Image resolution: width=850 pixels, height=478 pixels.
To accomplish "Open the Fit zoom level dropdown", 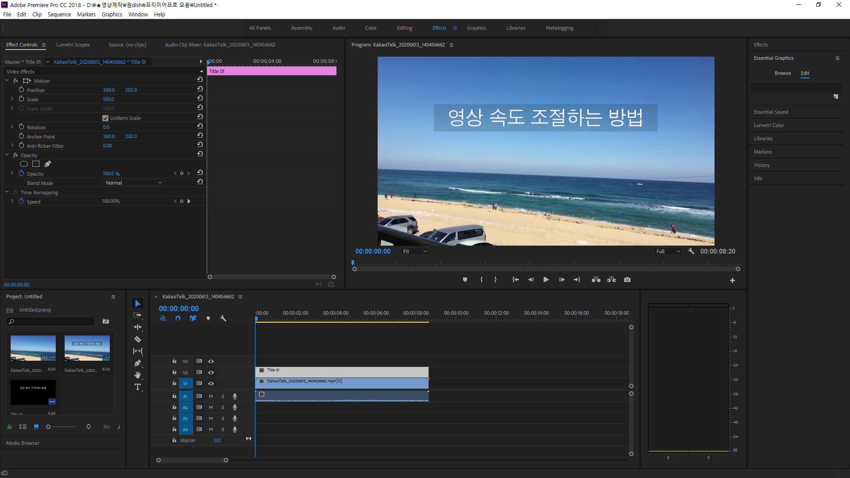I will (x=414, y=251).
